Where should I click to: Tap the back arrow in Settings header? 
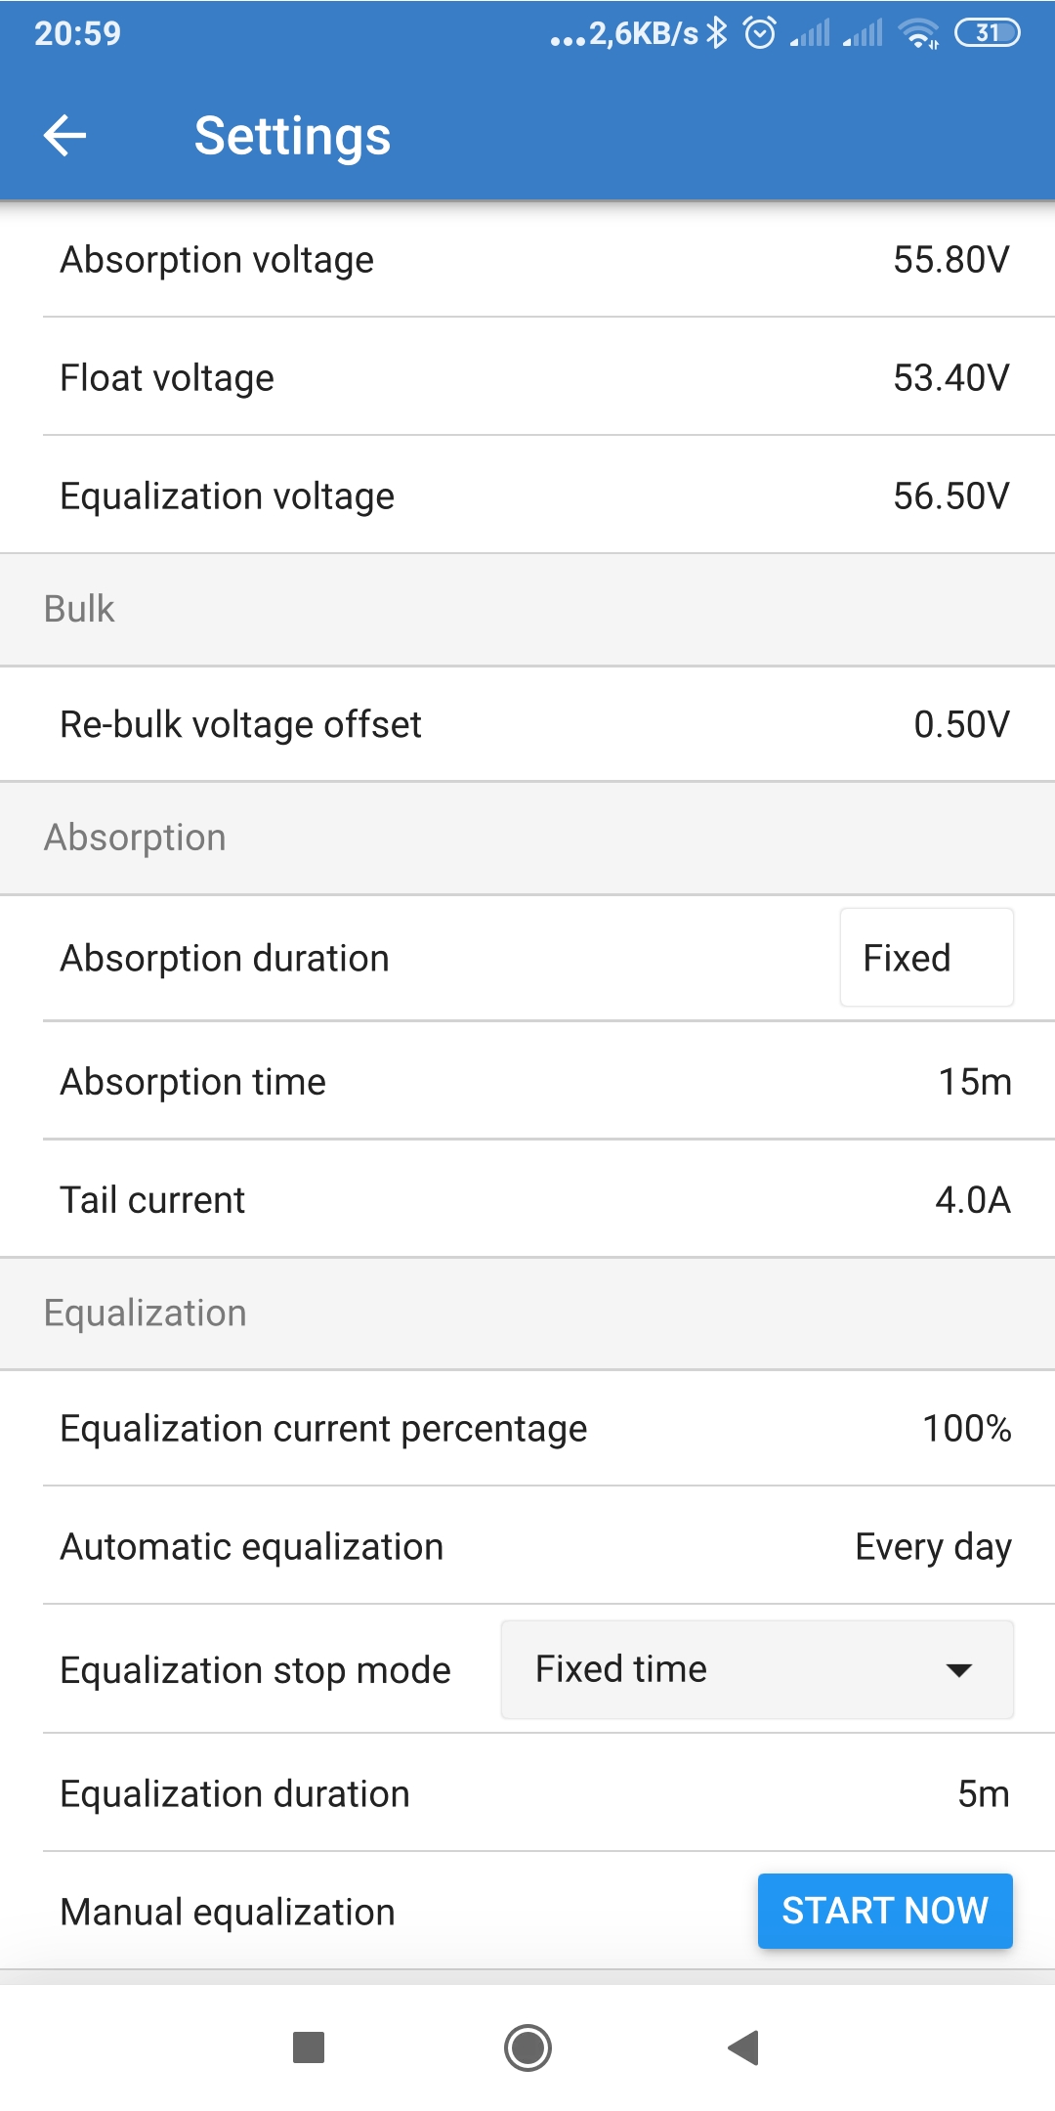click(x=65, y=135)
